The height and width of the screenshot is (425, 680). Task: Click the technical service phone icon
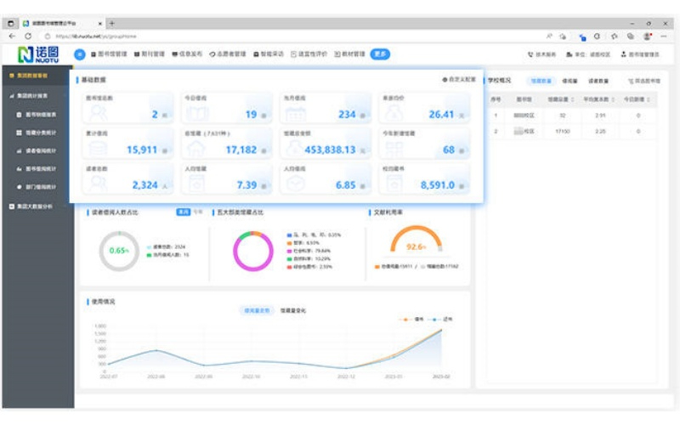[530, 54]
